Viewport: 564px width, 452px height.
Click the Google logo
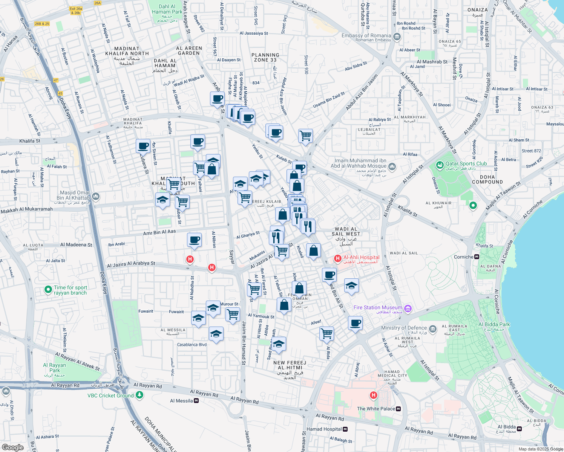tap(12, 447)
